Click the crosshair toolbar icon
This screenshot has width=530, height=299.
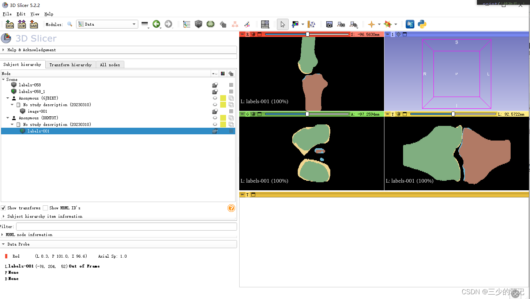click(371, 24)
